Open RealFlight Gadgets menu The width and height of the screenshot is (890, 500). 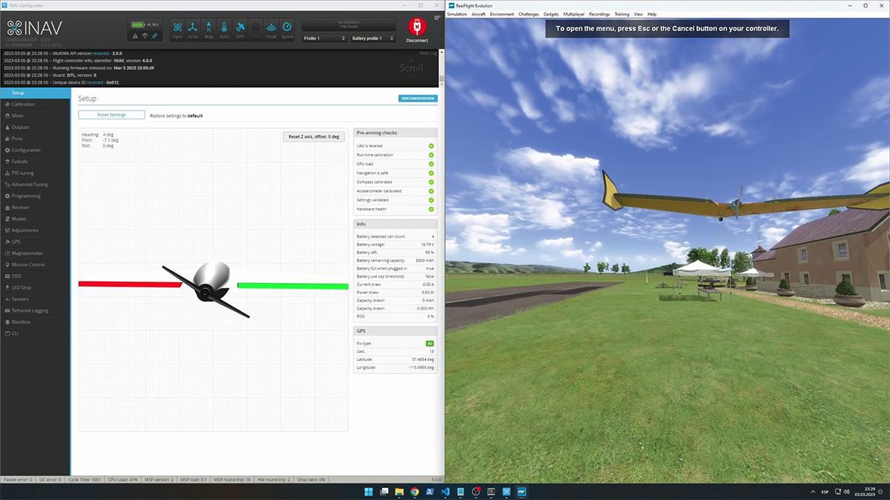tap(551, 14)
